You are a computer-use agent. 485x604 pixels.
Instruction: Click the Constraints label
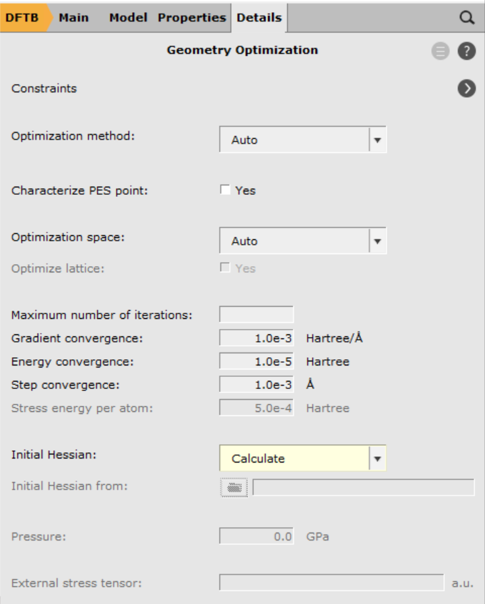click(x=44, y=88)
